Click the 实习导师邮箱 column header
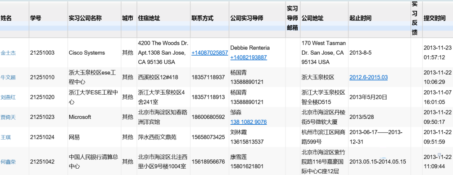The height and width of the screenshot is (175, 453). pos(292,18)
